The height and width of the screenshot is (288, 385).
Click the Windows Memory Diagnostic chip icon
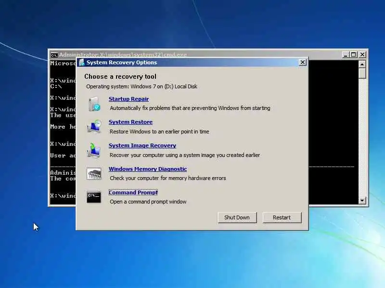(x=94, y=174)
